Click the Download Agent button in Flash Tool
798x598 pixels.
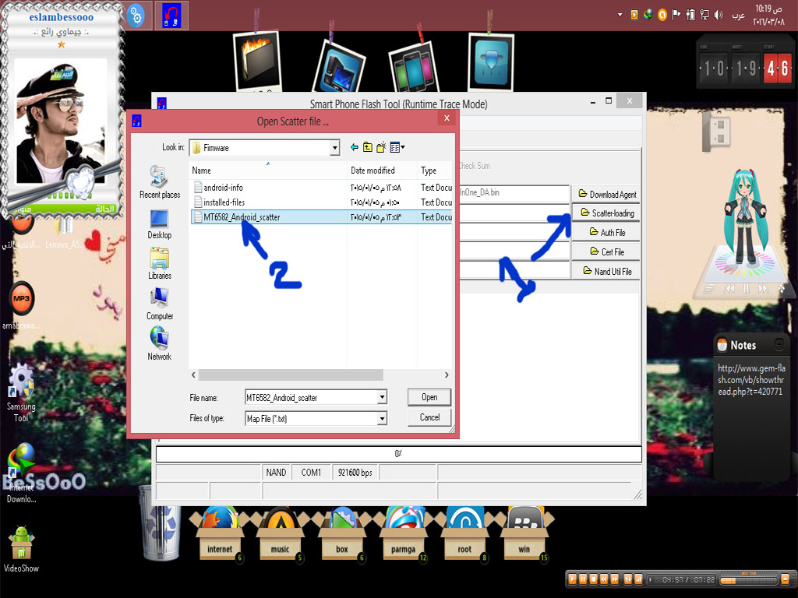tap(606, 194)
